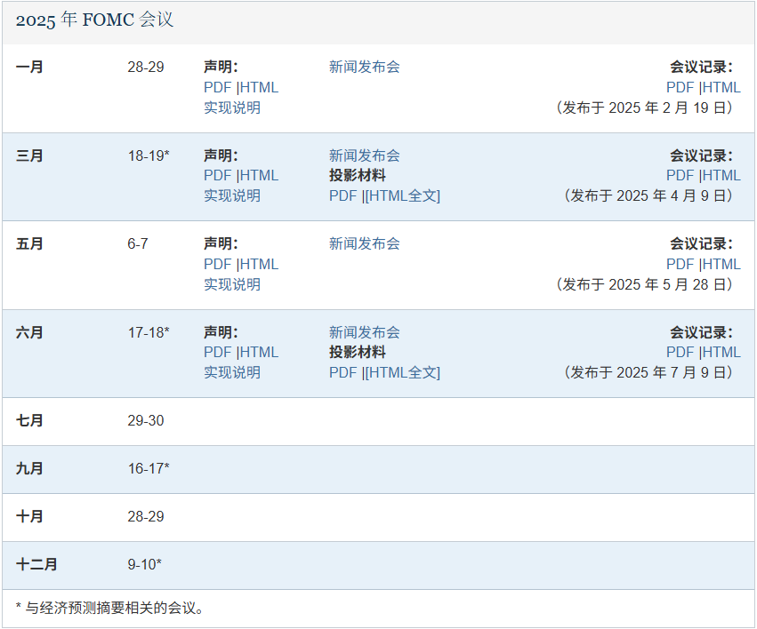757x629 pixels.
Task: Click the 声明 label in the 一月 row
Action: (221, 67)
